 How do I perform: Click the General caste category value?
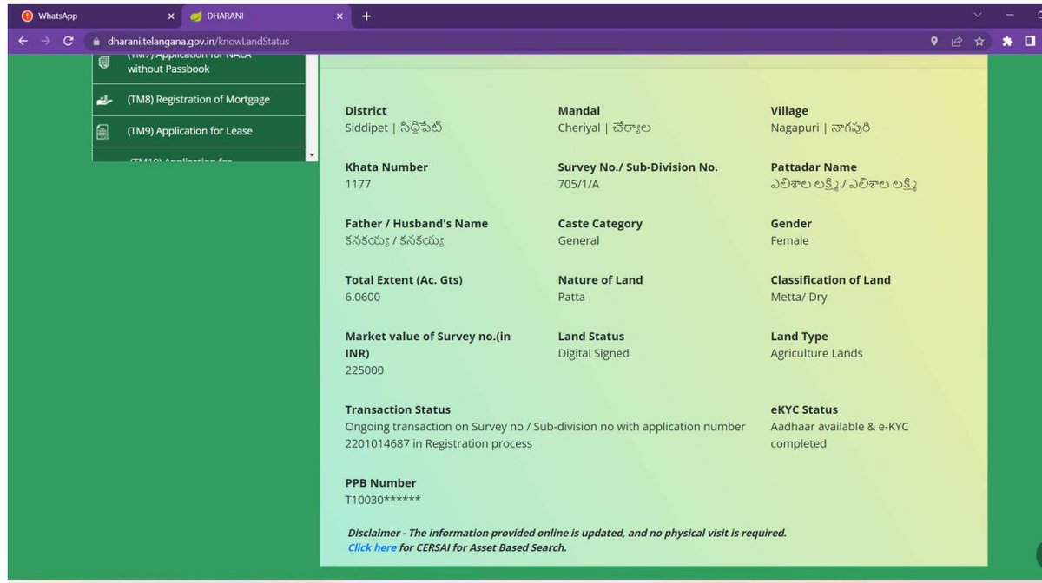click(578, 240)
